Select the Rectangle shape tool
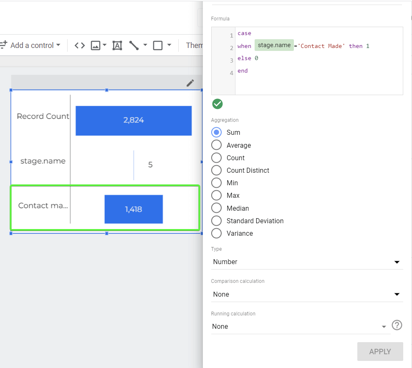Image resolution: width=412 pixels, height=368 pixels. click(158, 45)
